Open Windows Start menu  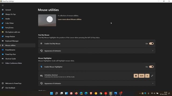(x=52, y=93)
